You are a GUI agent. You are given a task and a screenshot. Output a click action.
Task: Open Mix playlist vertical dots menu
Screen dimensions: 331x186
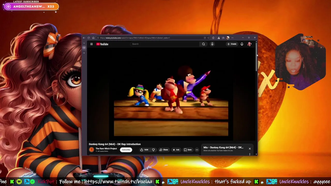coord(250,154)
